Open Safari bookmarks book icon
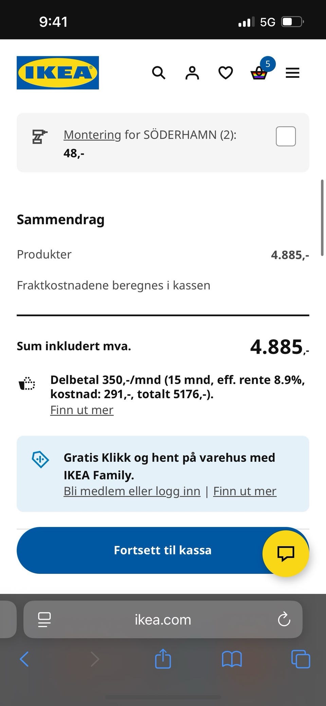326x706 pixels. point(232,659)
